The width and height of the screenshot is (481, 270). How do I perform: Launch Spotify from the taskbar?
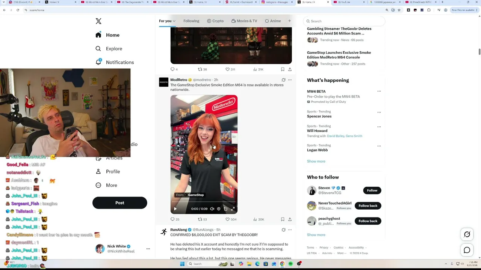click(290, 264)
